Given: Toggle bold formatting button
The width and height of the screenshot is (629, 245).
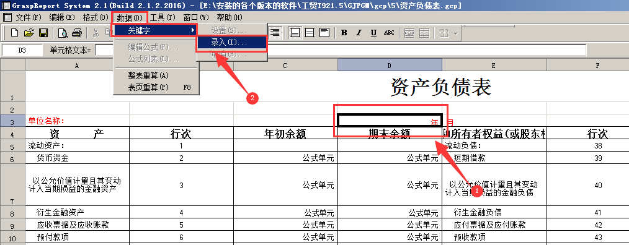Looking at the screenshot, I should [x=344, y=33].
